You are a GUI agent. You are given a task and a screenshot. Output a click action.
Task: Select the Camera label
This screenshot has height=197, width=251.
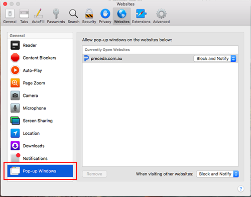(x=30, y=95)
